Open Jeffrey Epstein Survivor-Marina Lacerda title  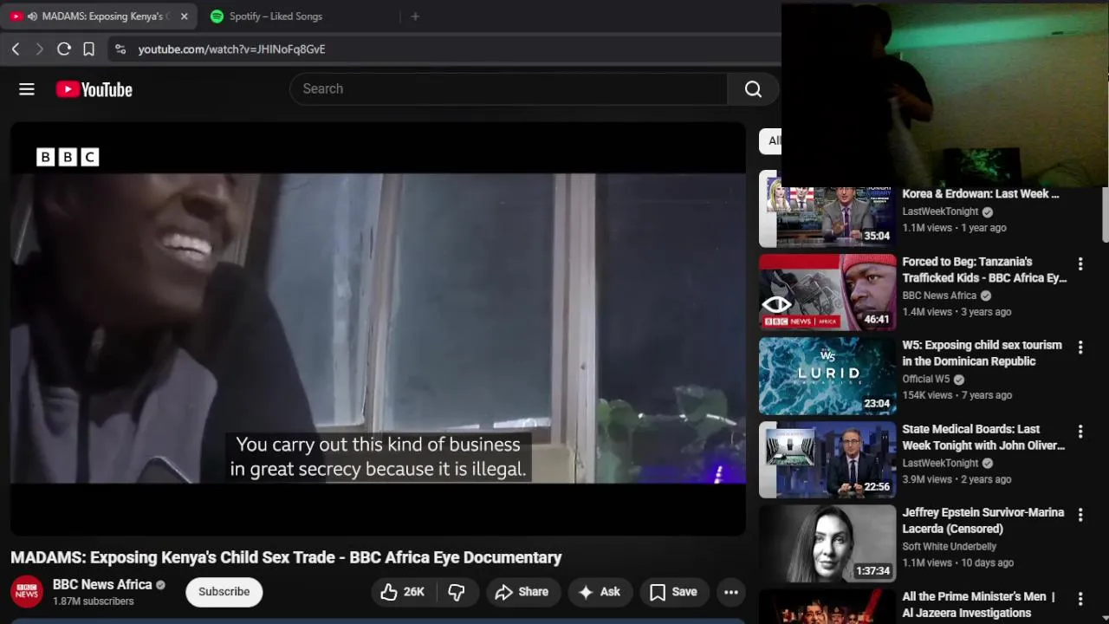[x=983, y=521]
